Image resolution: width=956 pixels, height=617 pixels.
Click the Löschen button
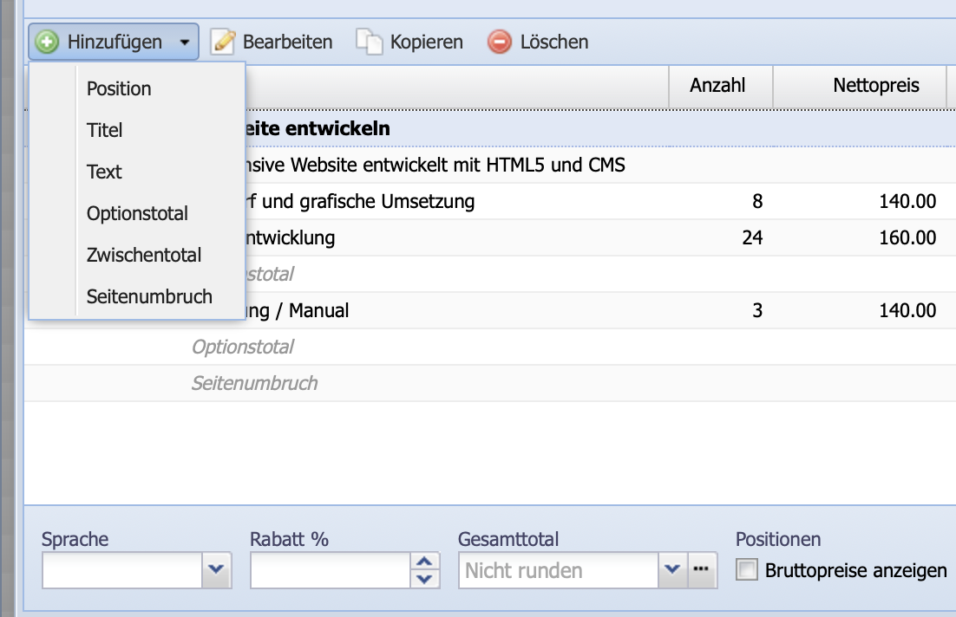point(538,41)
